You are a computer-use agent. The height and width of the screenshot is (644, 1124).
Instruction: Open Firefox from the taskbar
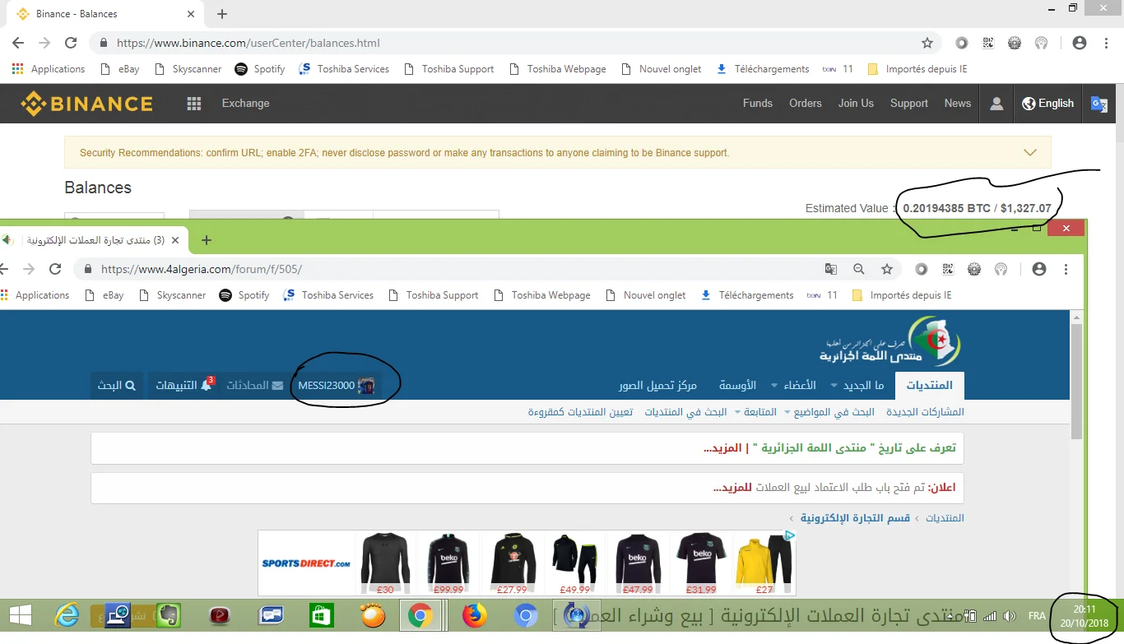[474, 615]
